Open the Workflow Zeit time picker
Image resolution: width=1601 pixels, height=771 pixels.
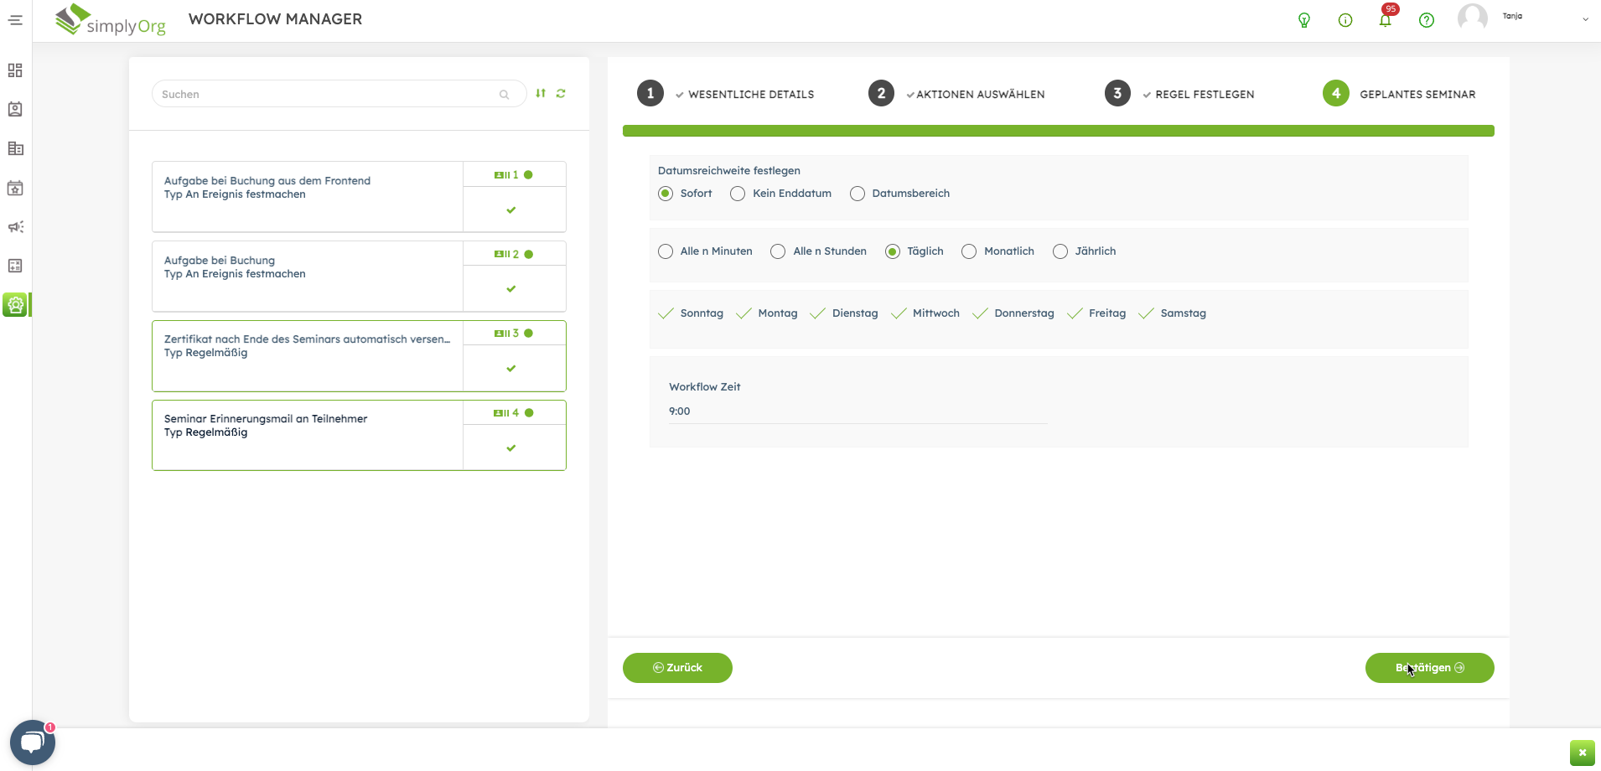click(857, 411)
